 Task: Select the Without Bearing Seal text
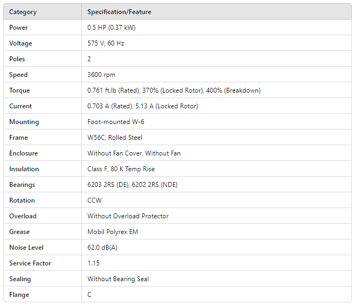(118, 279)
